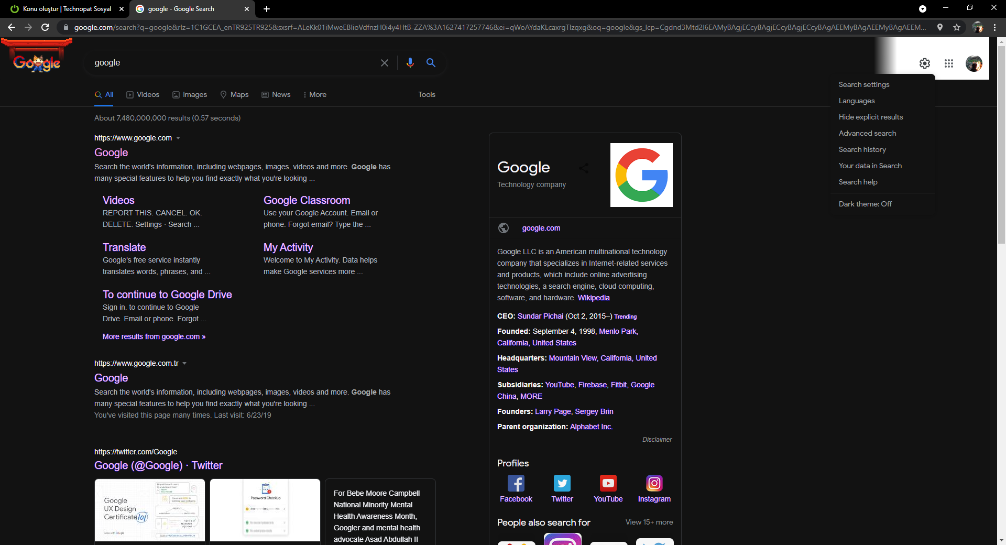Open Google account profile picture
Viewport: 1006px width, 545px height.
(x=974, y=63)
